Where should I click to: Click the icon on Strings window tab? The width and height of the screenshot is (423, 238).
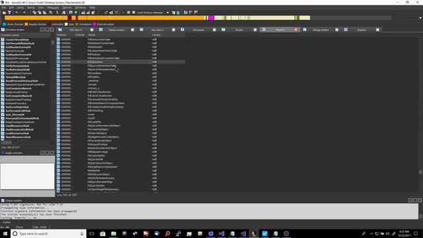pos(305,30)
